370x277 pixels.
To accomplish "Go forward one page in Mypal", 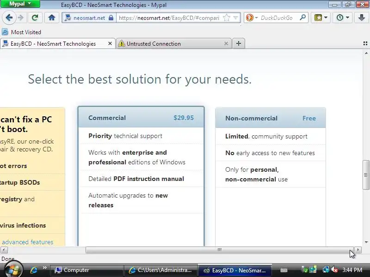I will pos(21,18).
